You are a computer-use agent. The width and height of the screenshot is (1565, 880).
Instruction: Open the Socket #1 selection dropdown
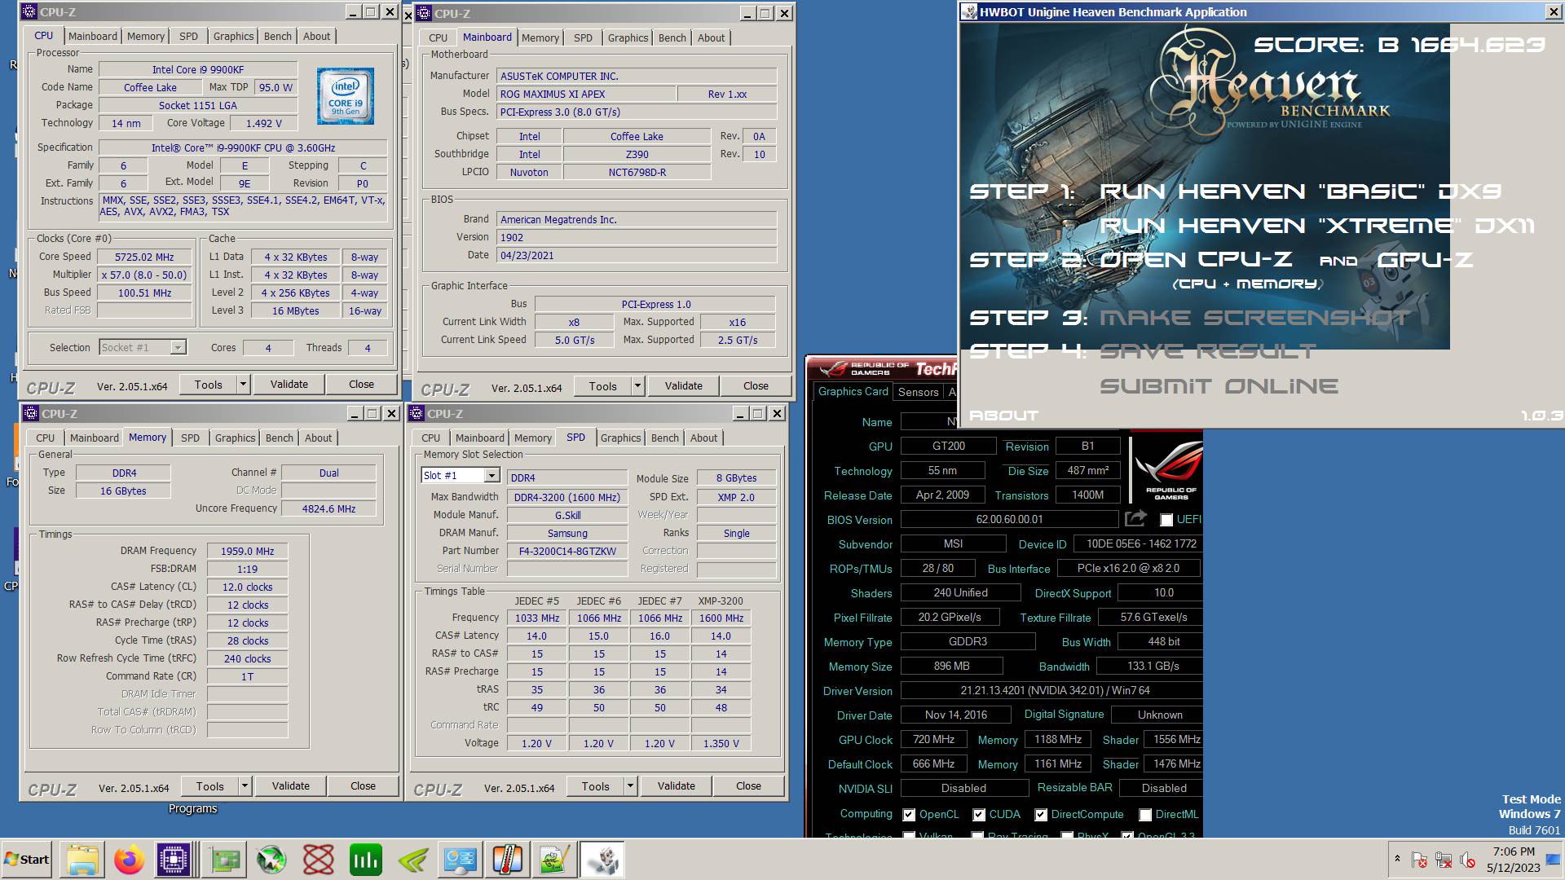click(177, 348)
